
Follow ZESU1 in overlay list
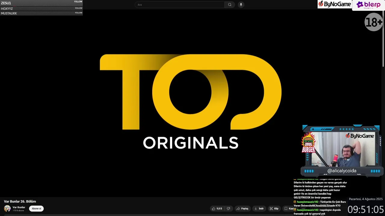(78, 2)
